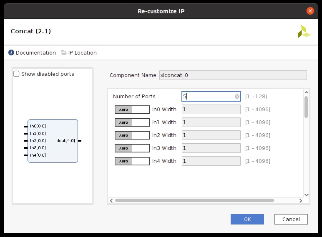Close the Re-customize IP dialog
The width and height of the screenshot is (322, 237).
pyautogui.click(x=310, y=11)
